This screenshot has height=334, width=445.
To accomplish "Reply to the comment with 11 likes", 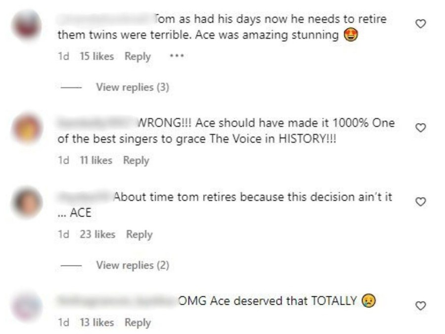I will tap(136, 160).
